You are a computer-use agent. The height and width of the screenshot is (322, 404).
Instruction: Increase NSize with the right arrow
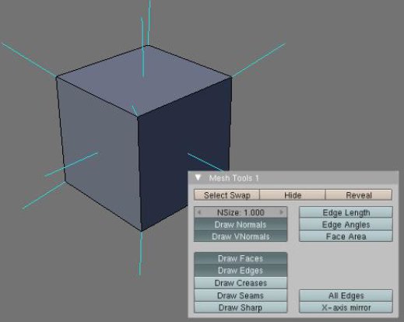282,212
